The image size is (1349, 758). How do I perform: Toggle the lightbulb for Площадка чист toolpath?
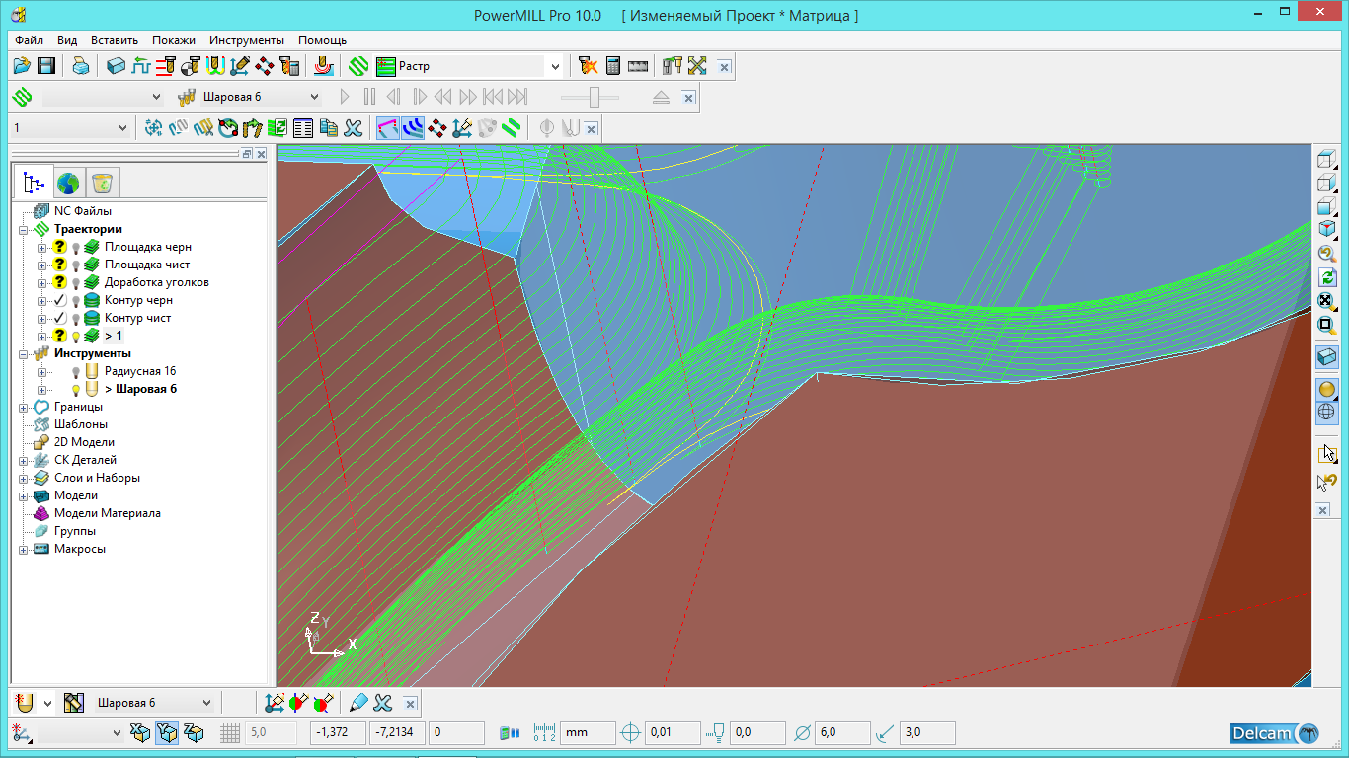(x=76, y=265)
